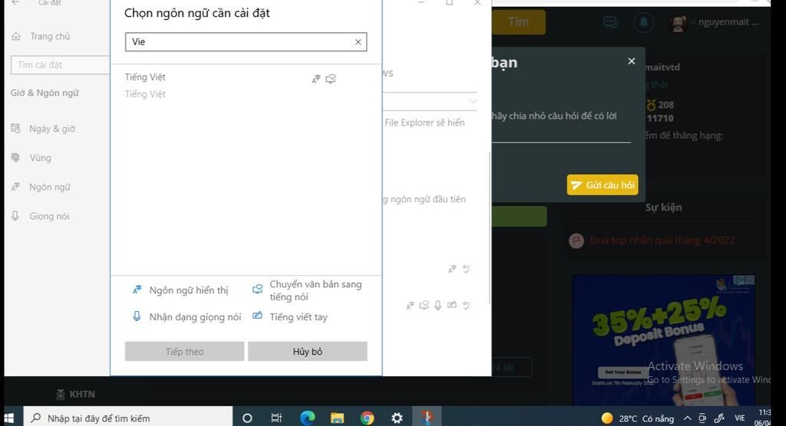Viewport: 786px width, 426px height.
Task: Click the Gửi câu hỏi button in browser
Action: 603,185
